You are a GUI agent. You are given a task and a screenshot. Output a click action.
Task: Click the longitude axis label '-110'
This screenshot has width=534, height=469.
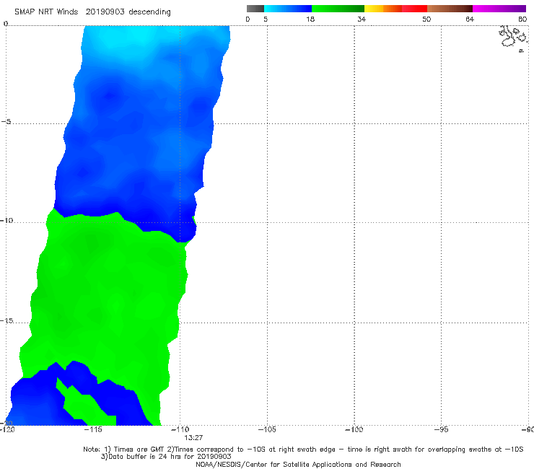click(x=180, y=429)
